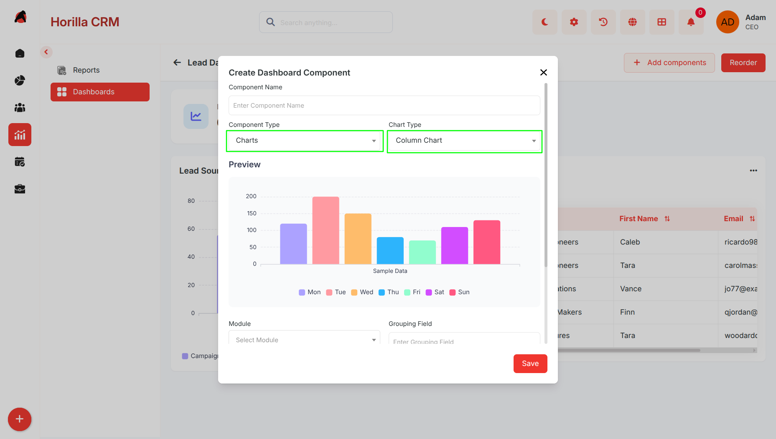This screenshot has height=439, width=776.
Task: Toggle Tue legend item in preview
Action: pyautogui.click(x=336, y=293)
